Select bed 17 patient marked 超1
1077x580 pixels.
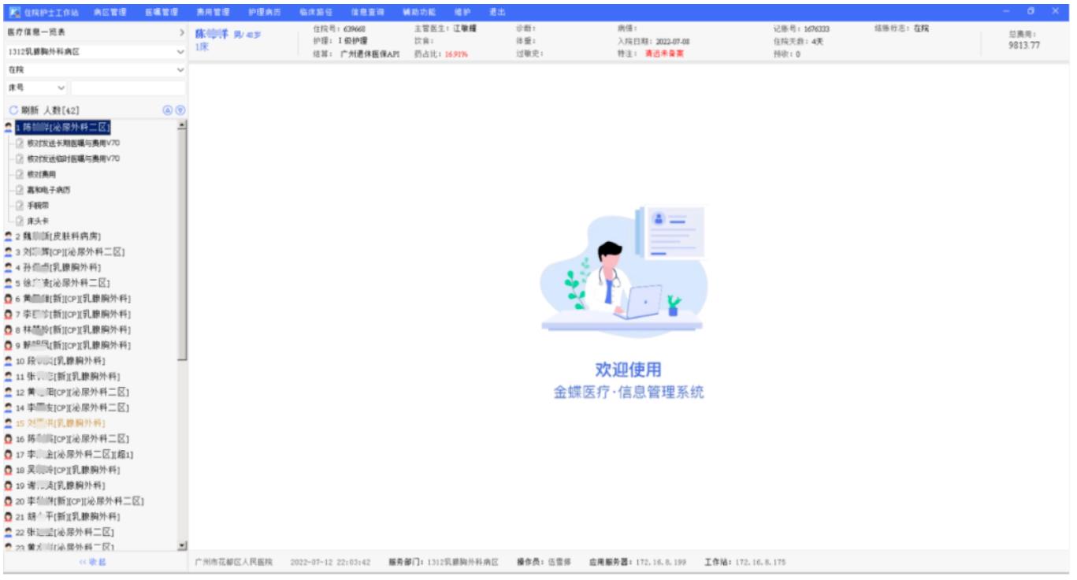pos(75,455)
